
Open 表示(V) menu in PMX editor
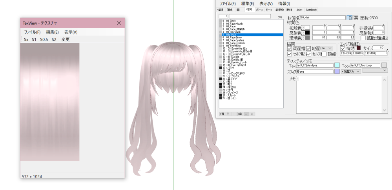pos(266,4)
